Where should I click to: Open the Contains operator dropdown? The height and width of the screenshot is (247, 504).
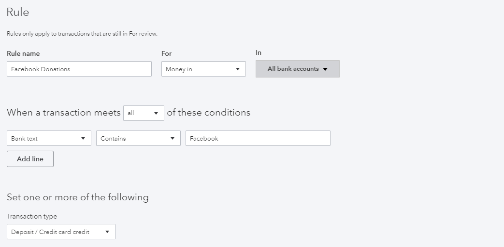point(138,138)
